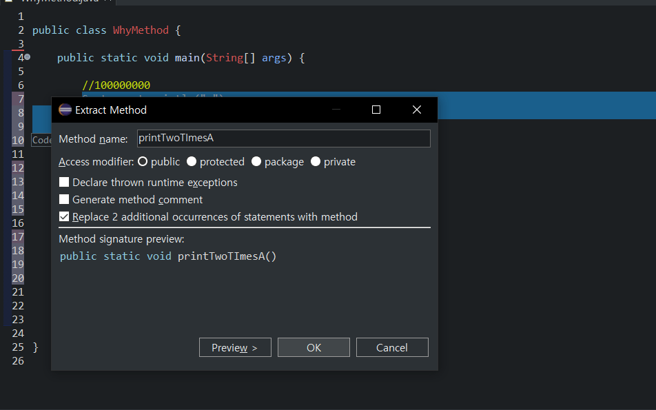Choose the package access modifier
The height and width of the screenshot is (410, 656).
pos(256,162)
